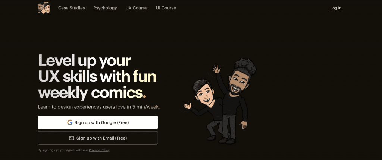This screenshot has width=382, height=160.
Task: Click the tall character's raised waving hand
Action: tap(216, 69)
